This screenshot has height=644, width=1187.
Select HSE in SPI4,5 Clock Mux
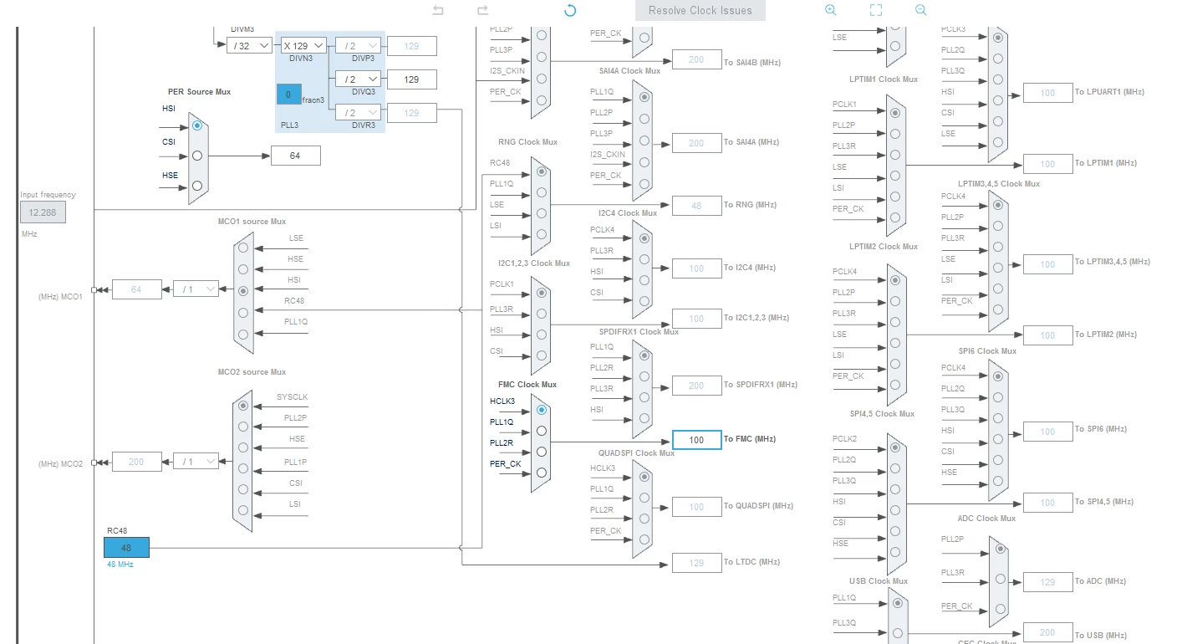(895, 552)
